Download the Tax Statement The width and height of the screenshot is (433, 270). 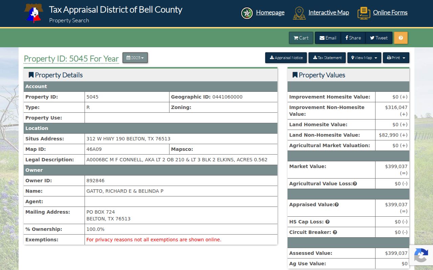327,58
